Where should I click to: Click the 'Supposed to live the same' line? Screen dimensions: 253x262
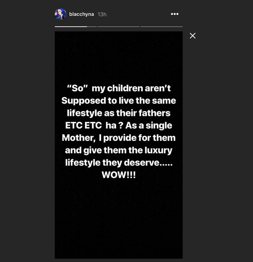[118, 101]
